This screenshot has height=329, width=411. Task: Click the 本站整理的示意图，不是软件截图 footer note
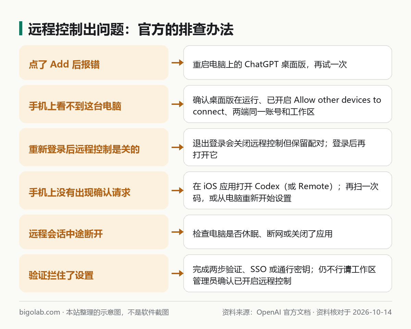[117, 312]
